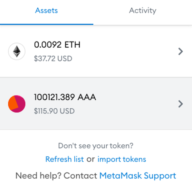The width and height of the screenshot is (192, 191).
Task: Click the word "or" between the links
Action: coord(90,160)
